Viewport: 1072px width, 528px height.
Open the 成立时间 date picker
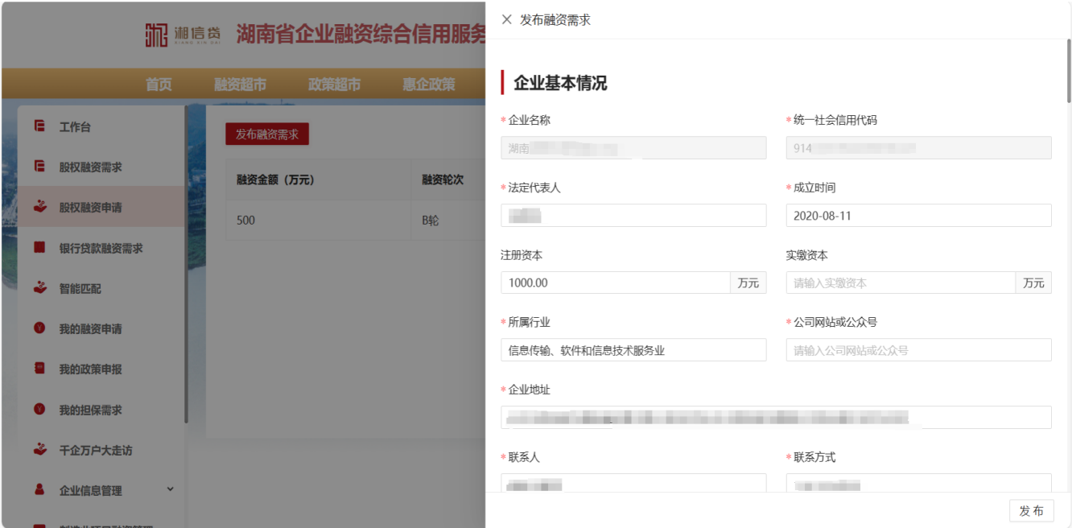(918, 216)
